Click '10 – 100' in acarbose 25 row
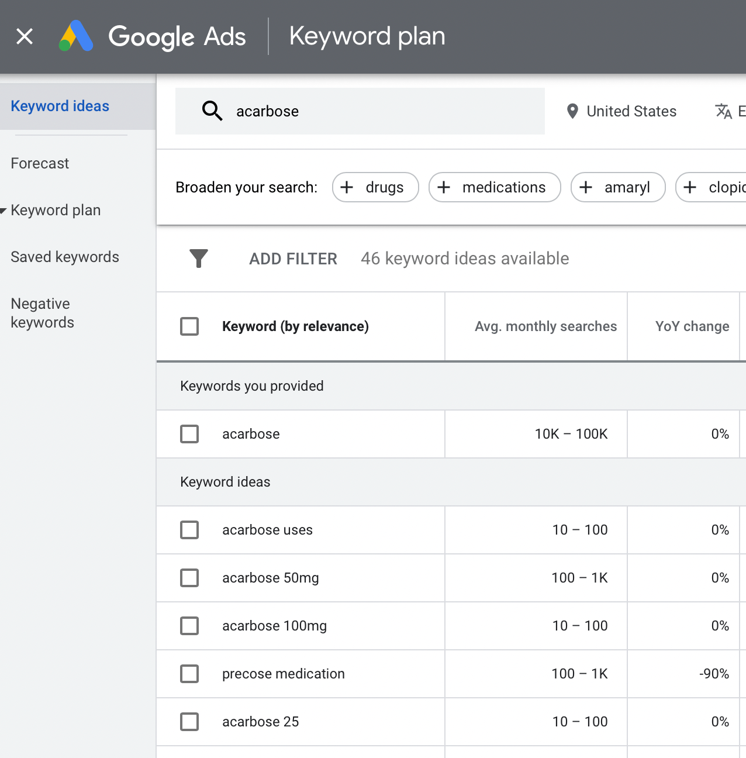Image resolution: width=746 pixels, height=758 pixels. [x=580, y=722]
